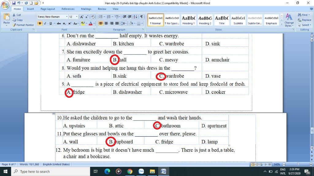Click the Word Help icon
314x176 pixels.
[312, 9]
